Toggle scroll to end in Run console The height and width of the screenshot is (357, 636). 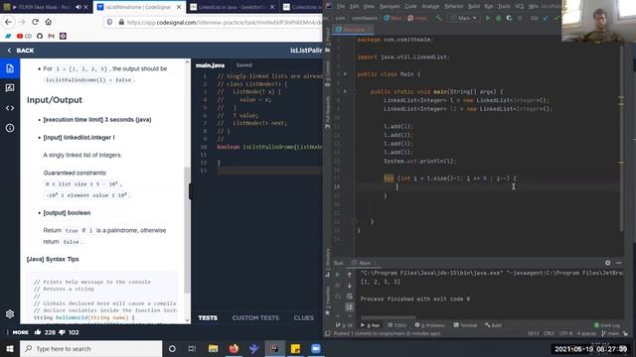(x=349, y=306)
